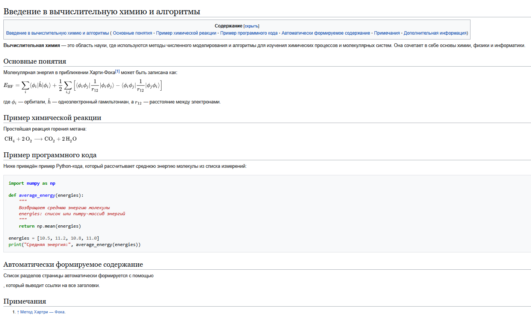Hide the contents box via 'скрыть'
Screen dimensions: 531x316
click(251, 26)
